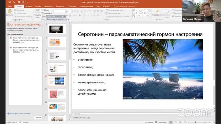Open the Упорядочить arrange menu

157,13
